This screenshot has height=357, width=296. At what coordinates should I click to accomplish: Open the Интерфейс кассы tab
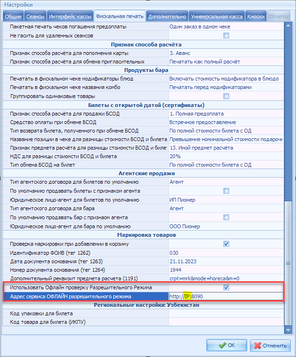pos(70,17)
